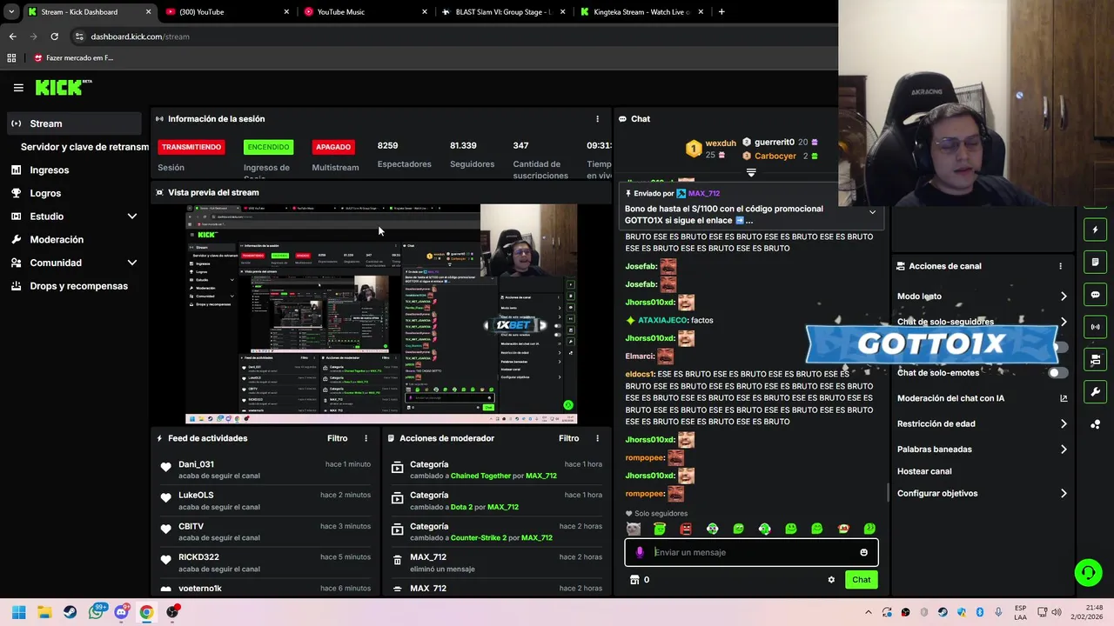The image size is (1114, 626).
Task: Click the shop icon below message box
Action: pyautogui.click(x=634, y=580)
